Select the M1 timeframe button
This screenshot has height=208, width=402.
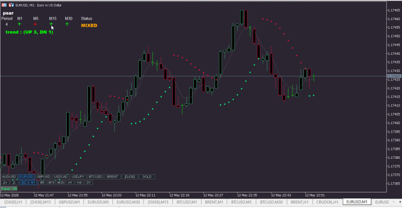[33, 182]
